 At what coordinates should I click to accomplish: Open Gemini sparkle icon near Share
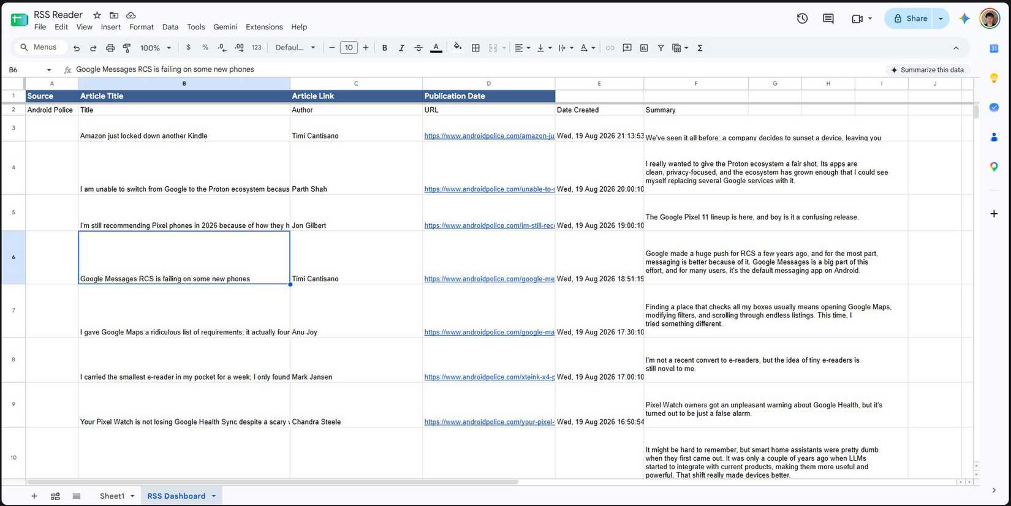click(x=964, y=18)
